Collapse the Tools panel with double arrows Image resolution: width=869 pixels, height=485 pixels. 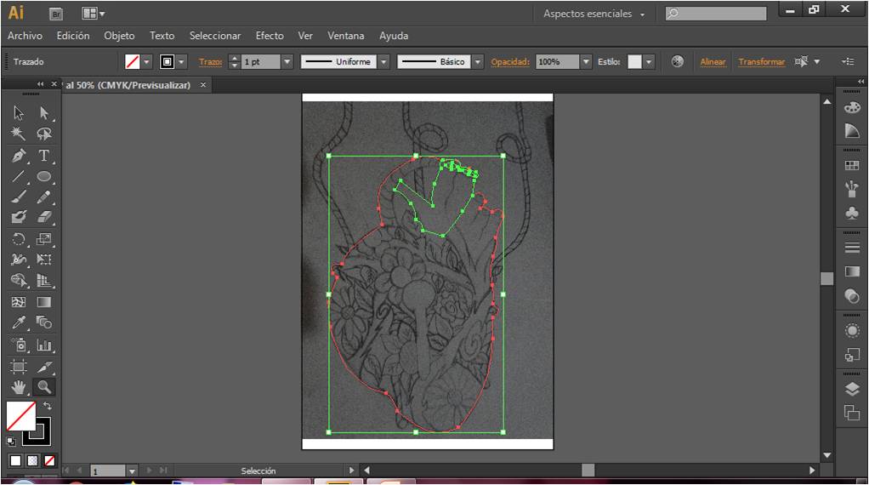pyautogui.click(x=40, y=84)
